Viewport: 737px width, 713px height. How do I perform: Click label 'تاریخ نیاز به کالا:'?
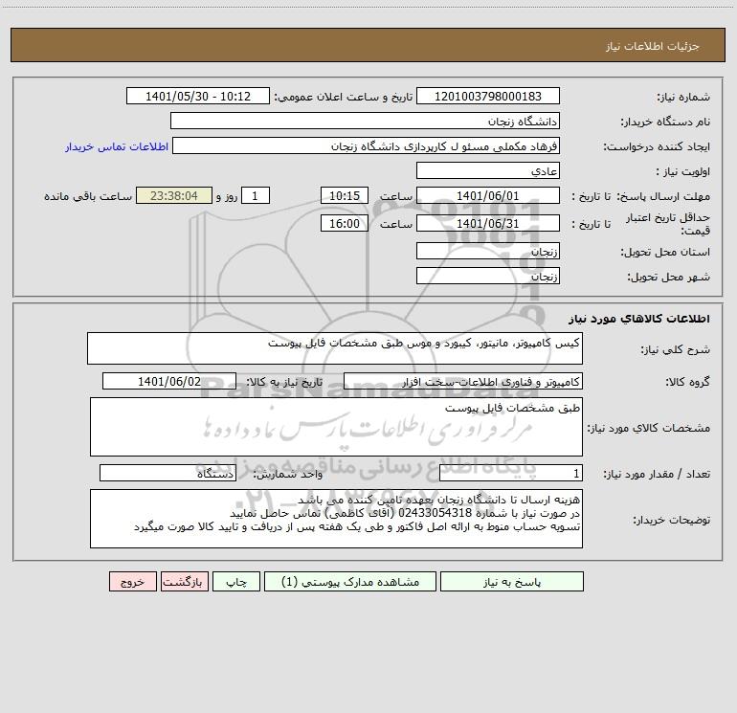coord(285,382)
